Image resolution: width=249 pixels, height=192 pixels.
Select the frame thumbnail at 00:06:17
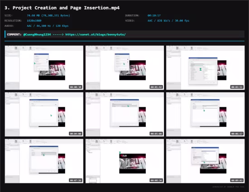[x=206, y=115]
